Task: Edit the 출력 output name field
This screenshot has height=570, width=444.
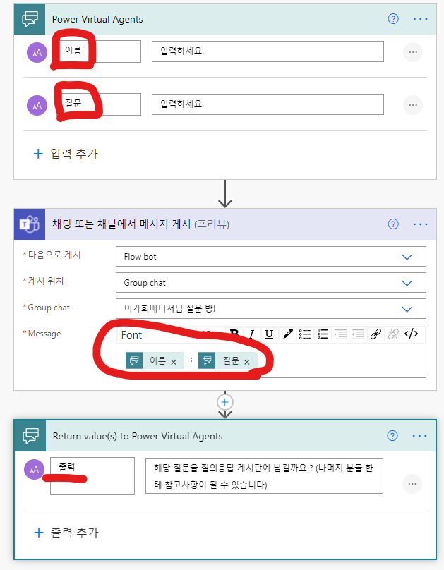Action: click(x=92, y=476)
